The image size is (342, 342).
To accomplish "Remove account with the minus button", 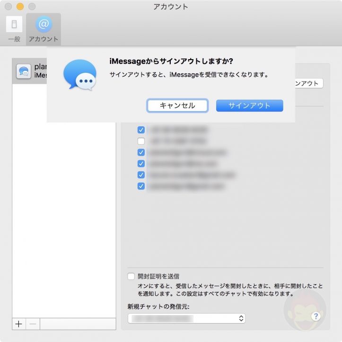I will tap(33, 324).
